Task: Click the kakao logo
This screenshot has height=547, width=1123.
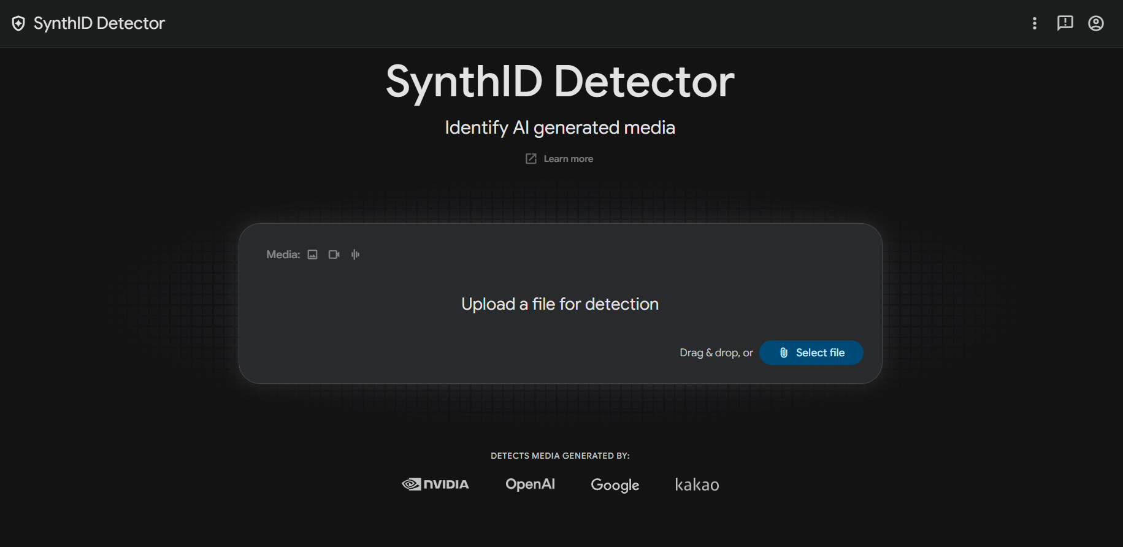Action: tap(697, 484)
